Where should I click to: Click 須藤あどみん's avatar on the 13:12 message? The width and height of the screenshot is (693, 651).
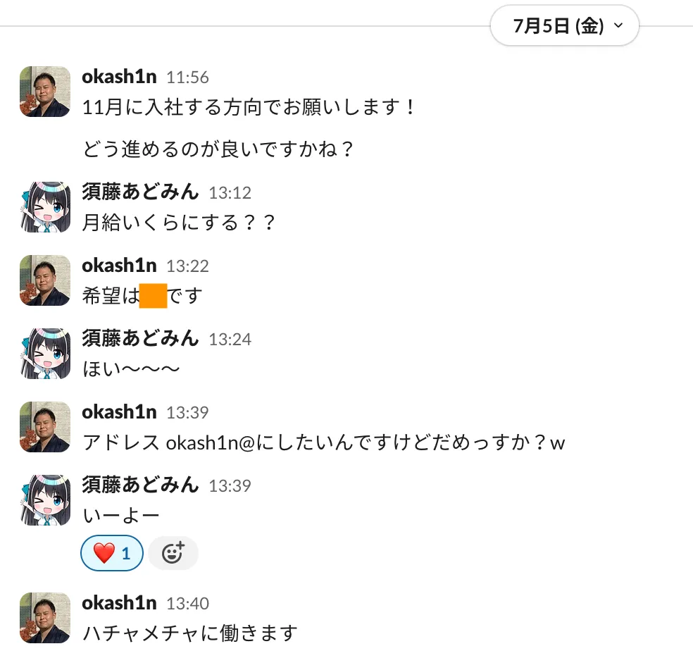point(45,207)
